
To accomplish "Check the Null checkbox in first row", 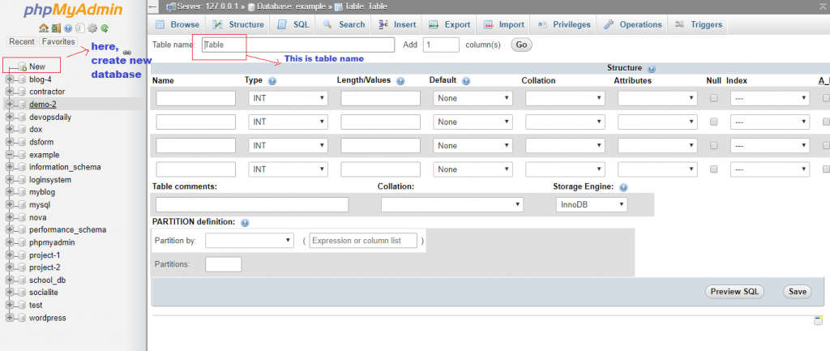I will 713,98.
